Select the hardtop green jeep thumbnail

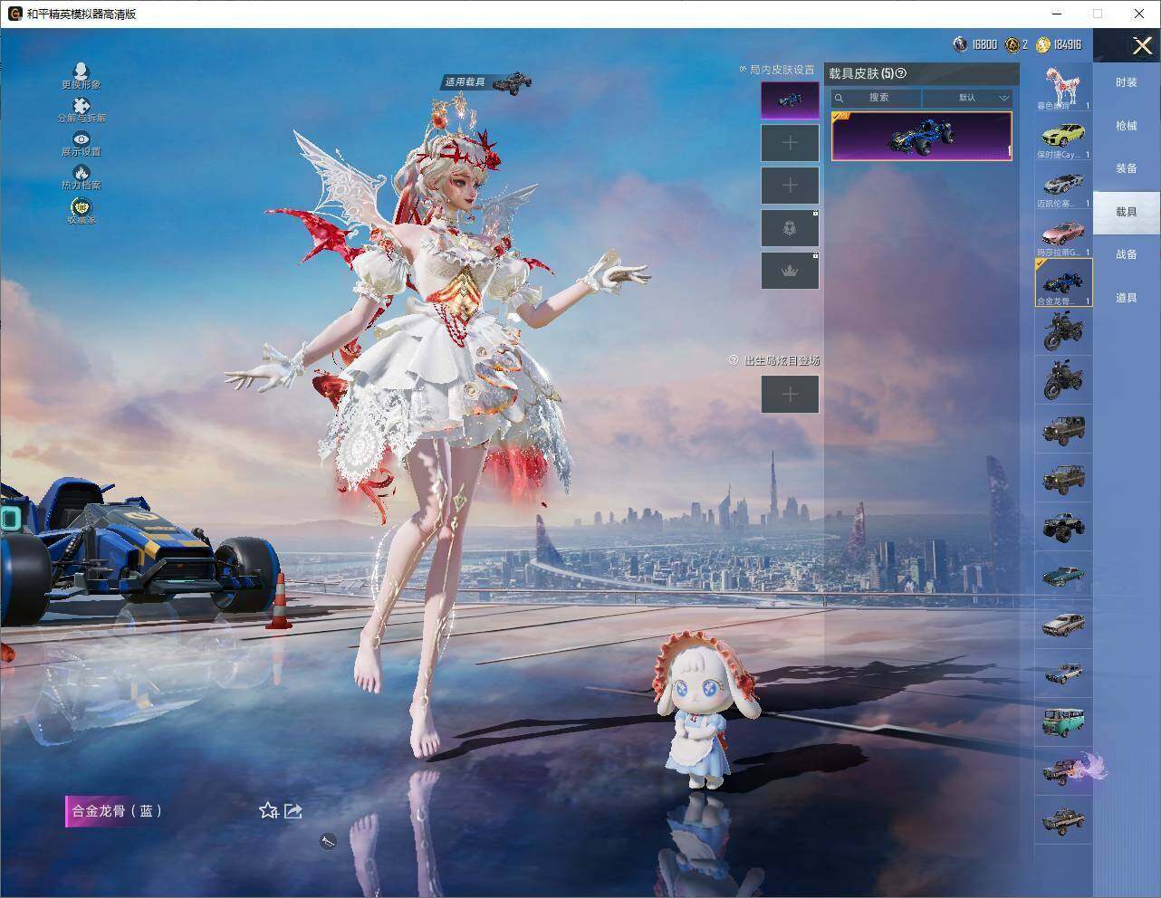click(x=1063, y=429)
